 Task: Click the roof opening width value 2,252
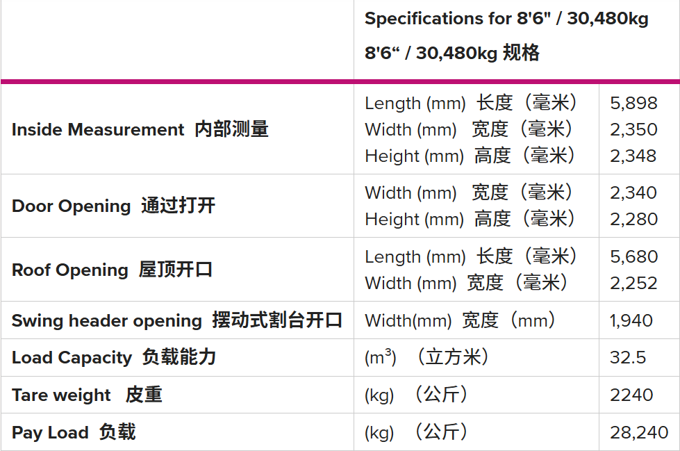coord(633,283)
